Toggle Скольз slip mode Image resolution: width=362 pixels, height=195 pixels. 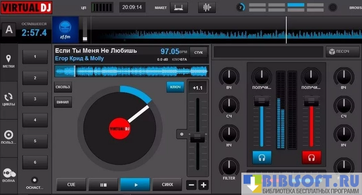pos(63,87)
